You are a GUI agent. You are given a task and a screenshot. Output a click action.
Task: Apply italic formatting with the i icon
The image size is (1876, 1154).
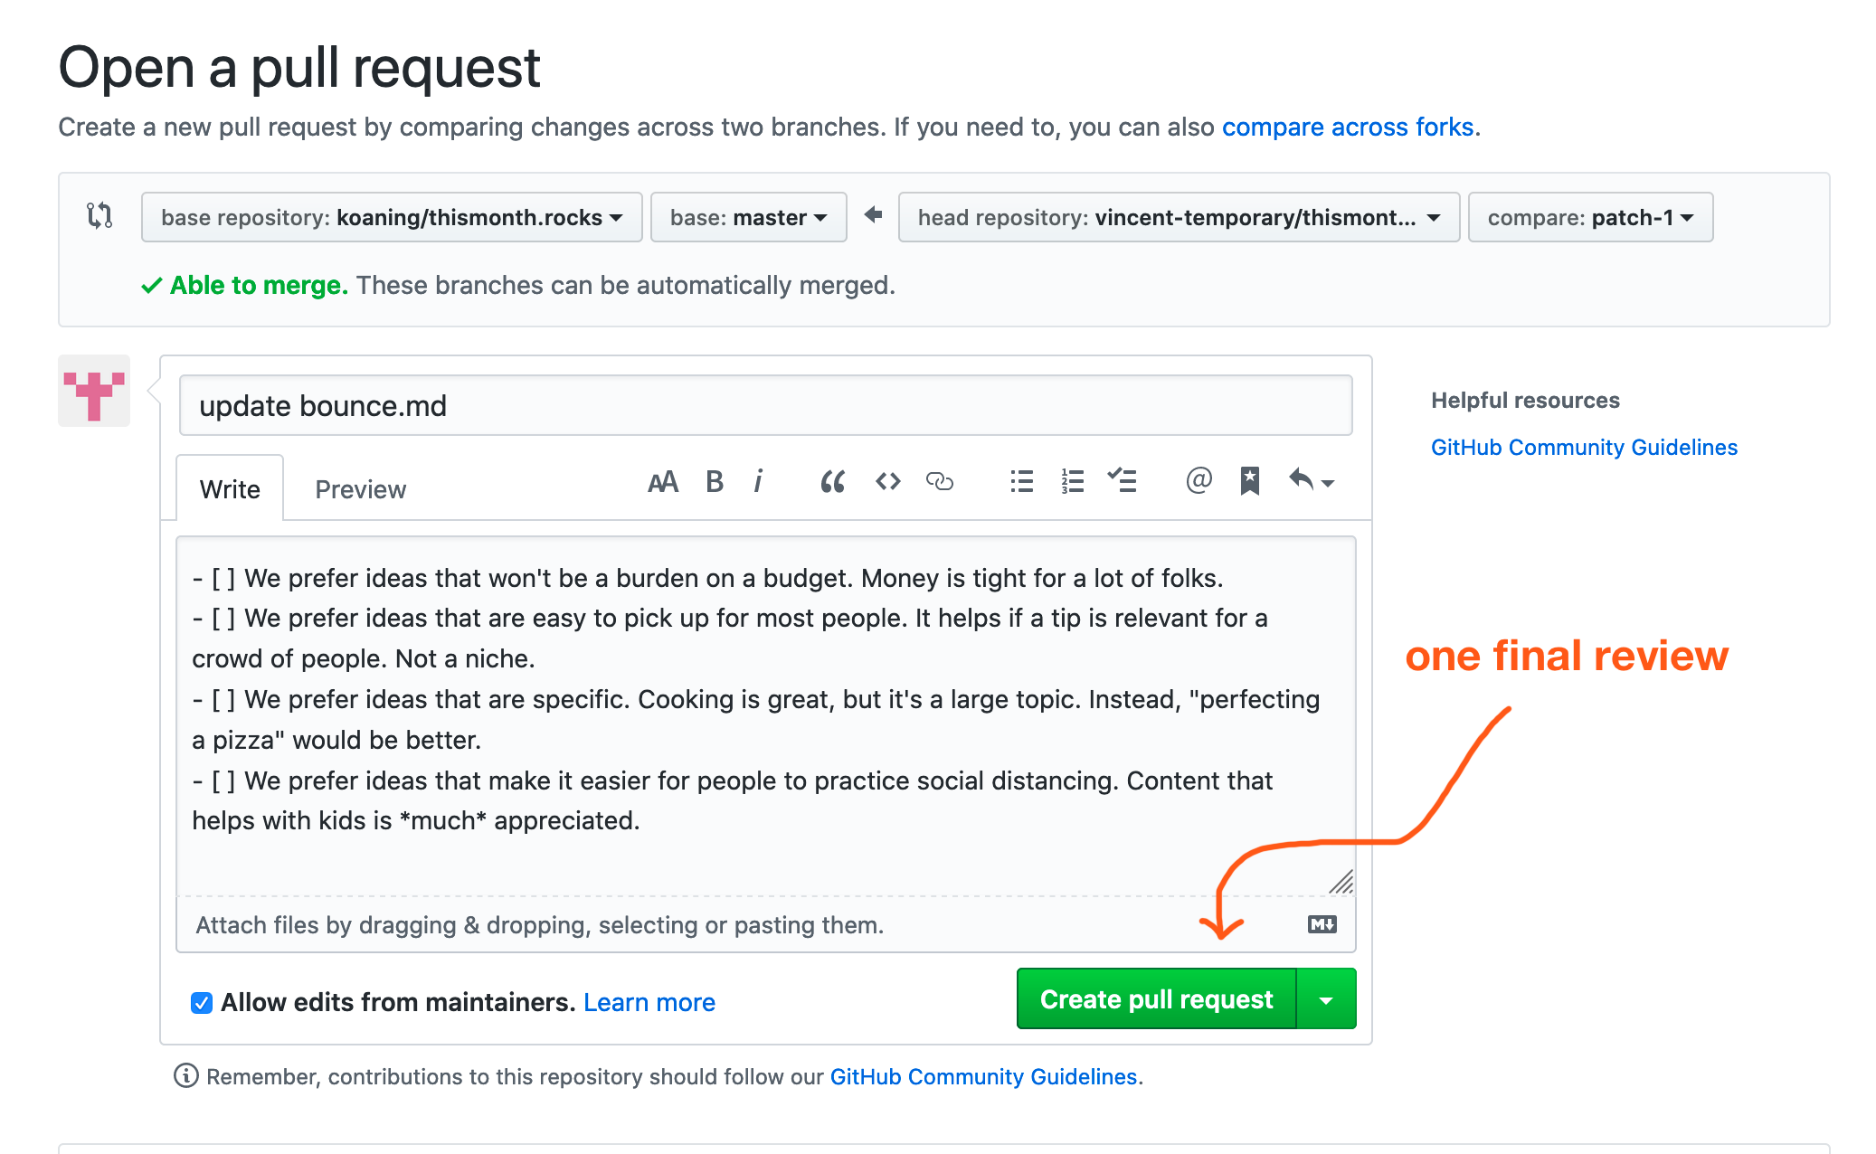[x=759, y=482]
